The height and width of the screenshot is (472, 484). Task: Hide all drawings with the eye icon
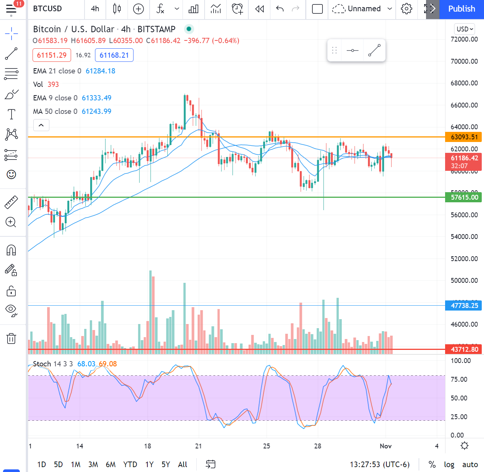click(x=11, y=311)
